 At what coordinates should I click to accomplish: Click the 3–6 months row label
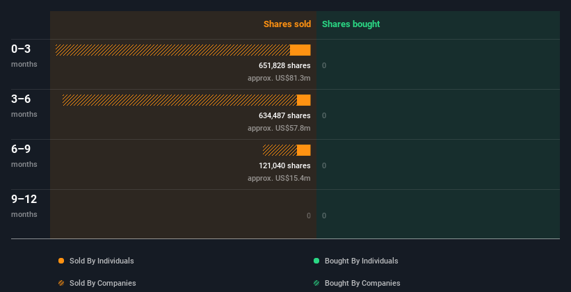point(24,106)
